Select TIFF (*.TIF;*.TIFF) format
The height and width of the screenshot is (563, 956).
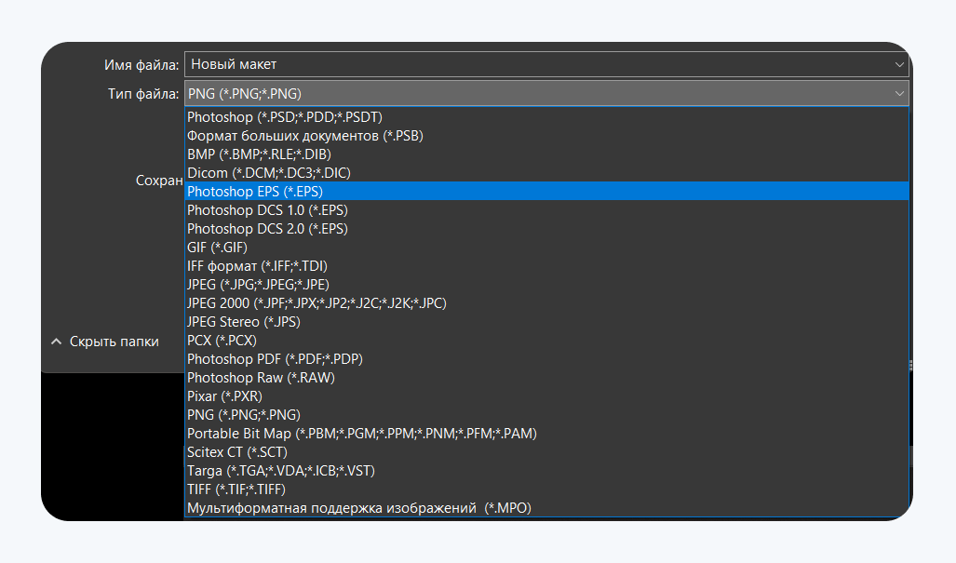[546, 489]
